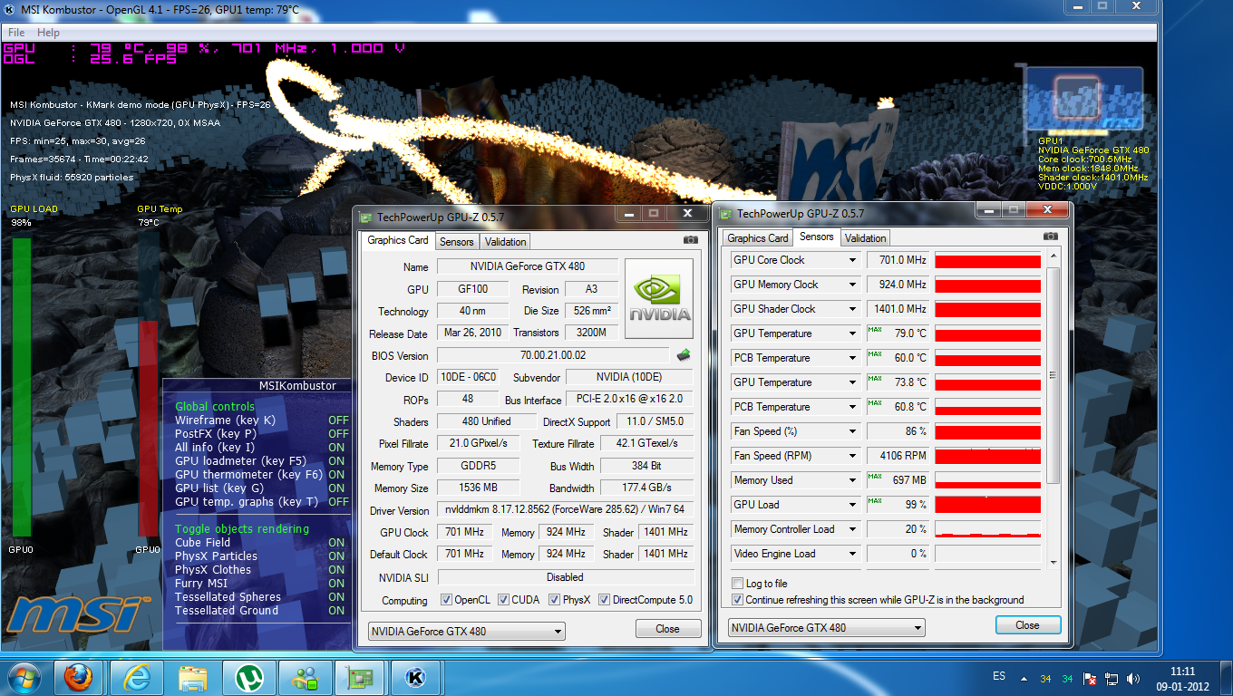Toggle the OpenCL checkbox
The width and height of the screenshot is (1233, 696).
[446, 600]
